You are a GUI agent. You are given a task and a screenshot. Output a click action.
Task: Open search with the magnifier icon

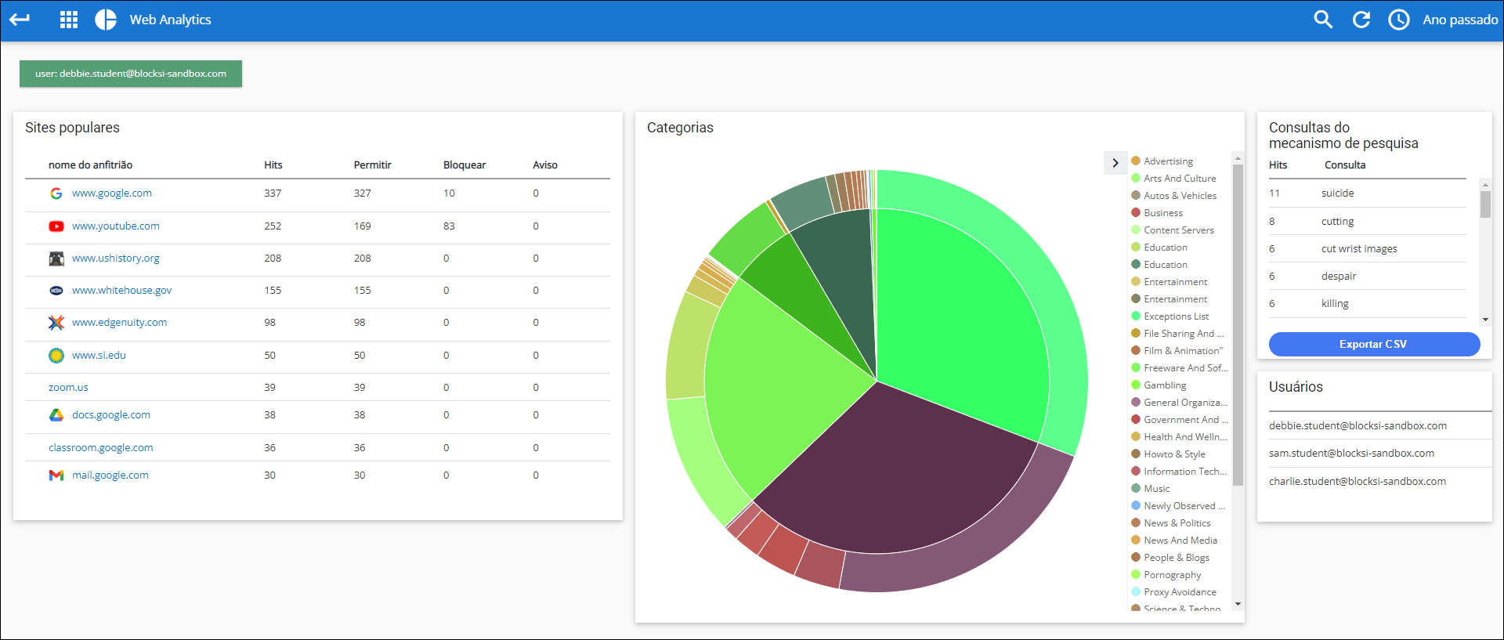tap(1323, 20)
